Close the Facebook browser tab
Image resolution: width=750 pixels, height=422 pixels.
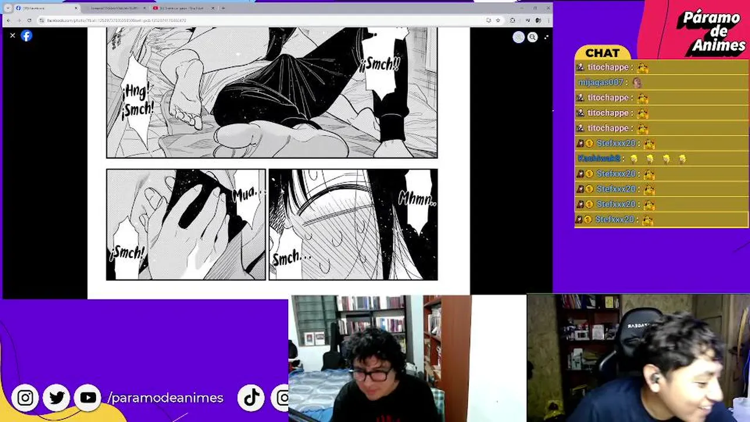tap(76, 8)
